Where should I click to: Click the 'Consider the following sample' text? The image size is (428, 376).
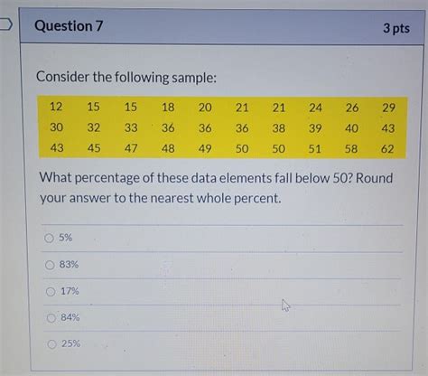[x=126, y=78]
